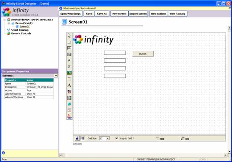
Task: Select Script Routing in the tree
Action: 20,30
